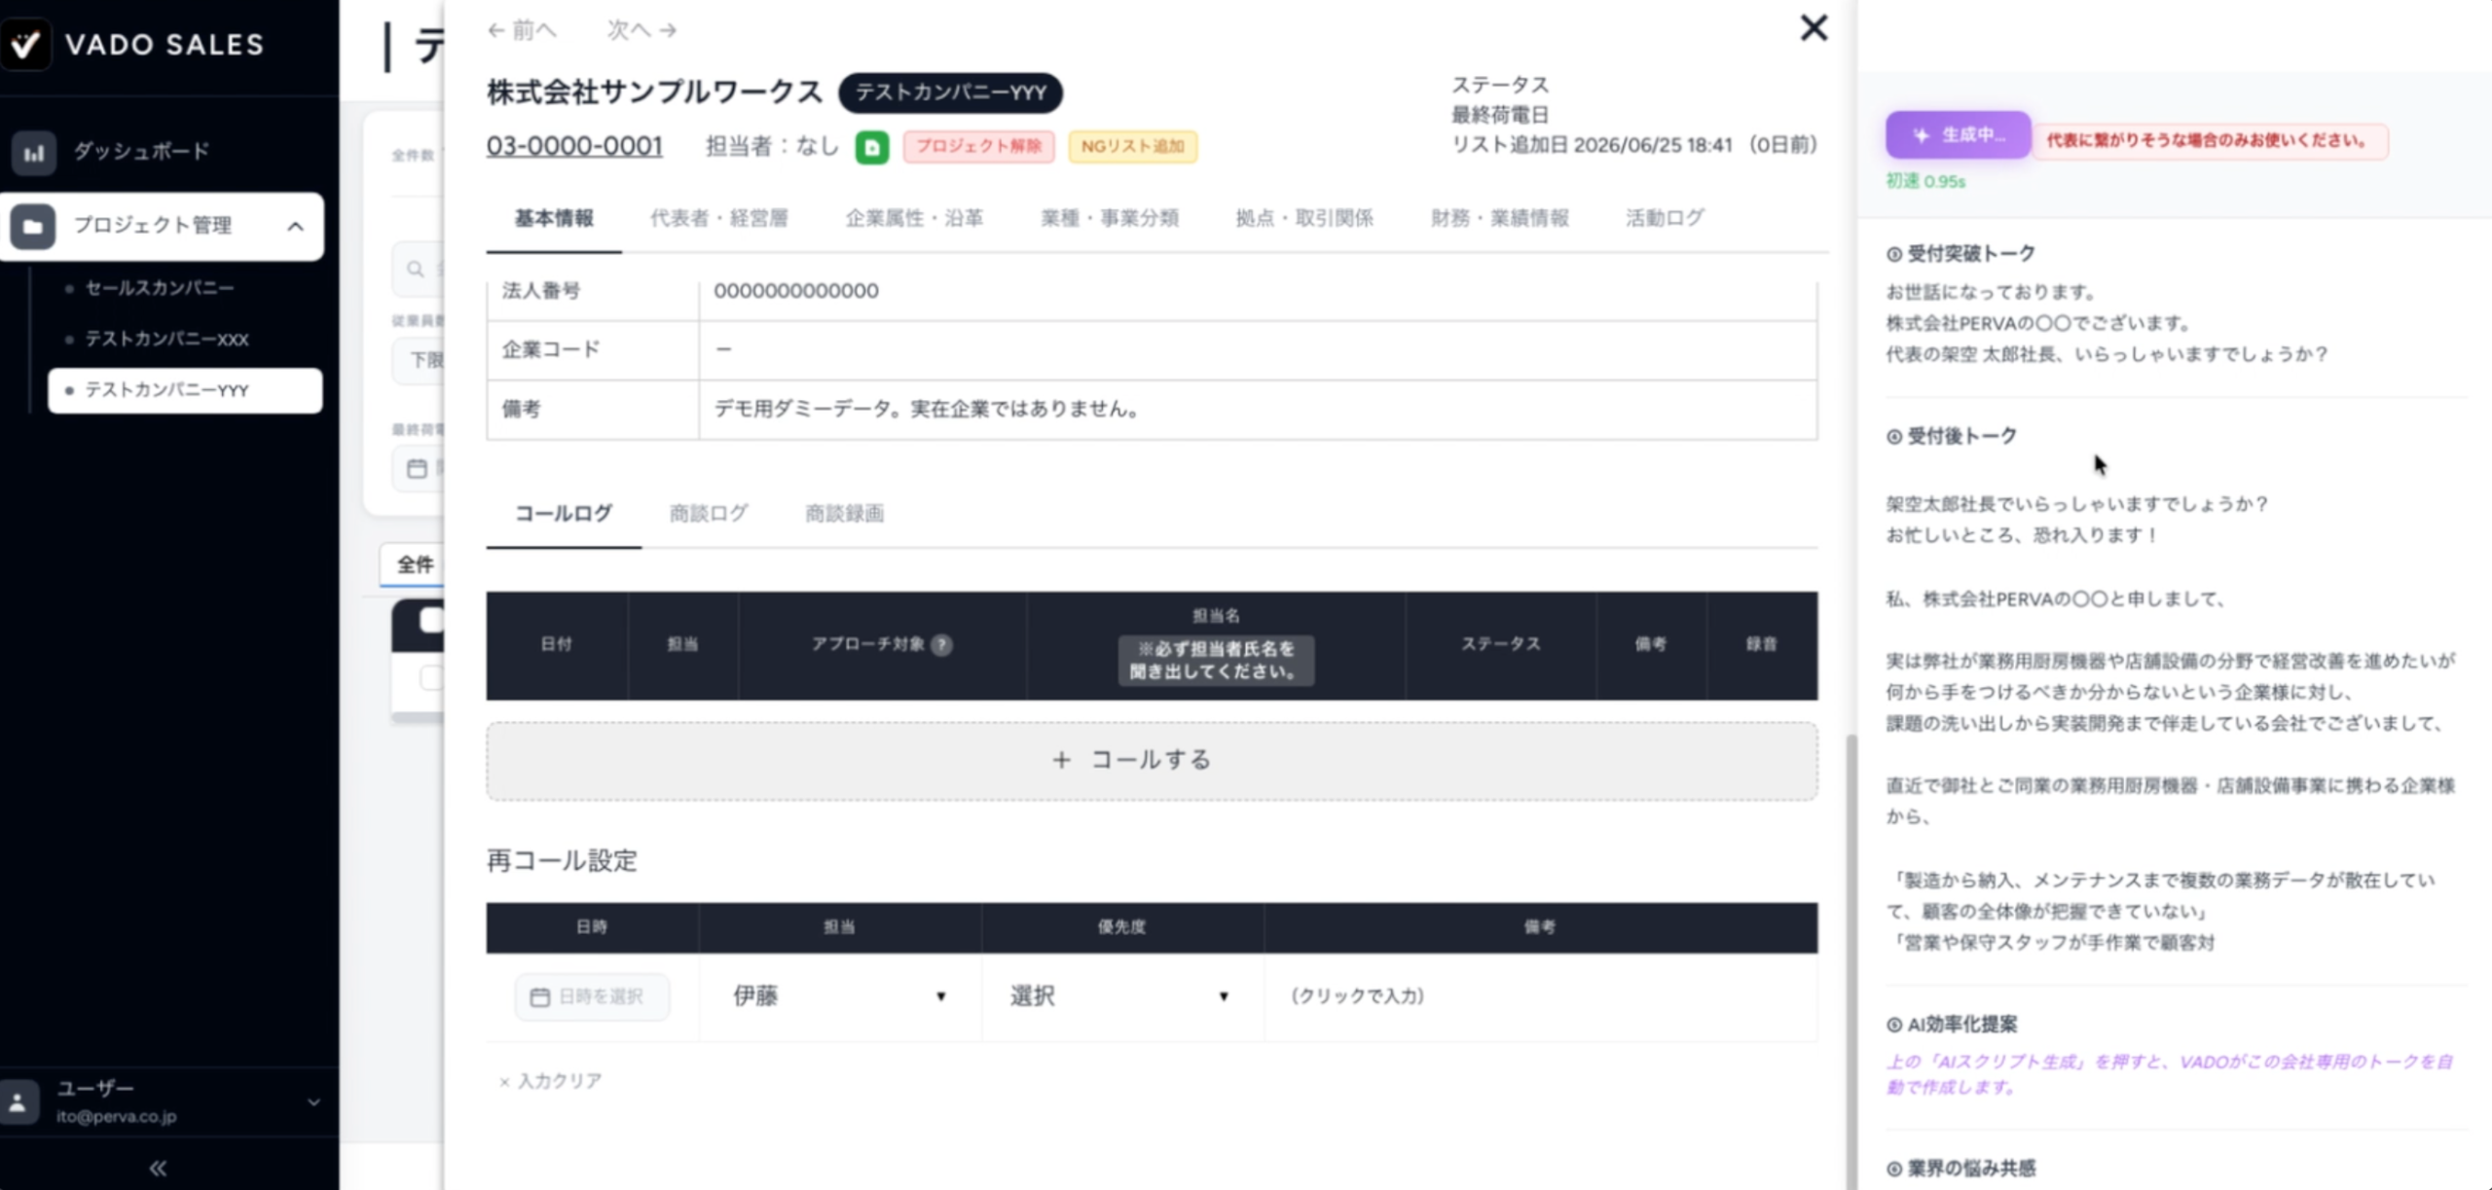Click the 法人番号 value 0000000000000
Viewport: 2492px width, 1190px height.
tap(795, 291)
